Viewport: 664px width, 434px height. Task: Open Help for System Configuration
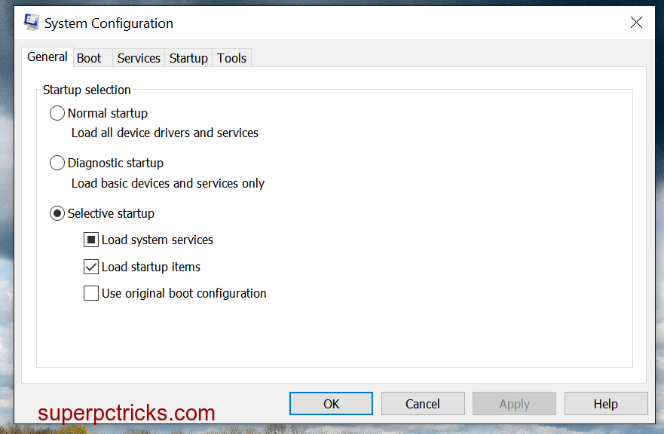coord(606,404)
